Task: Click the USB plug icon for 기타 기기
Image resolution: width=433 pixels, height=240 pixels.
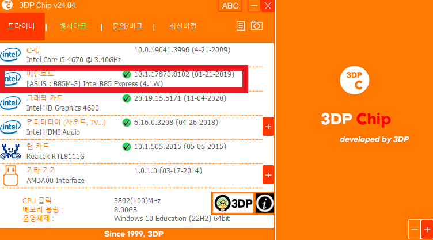Action: click(10, 176)
